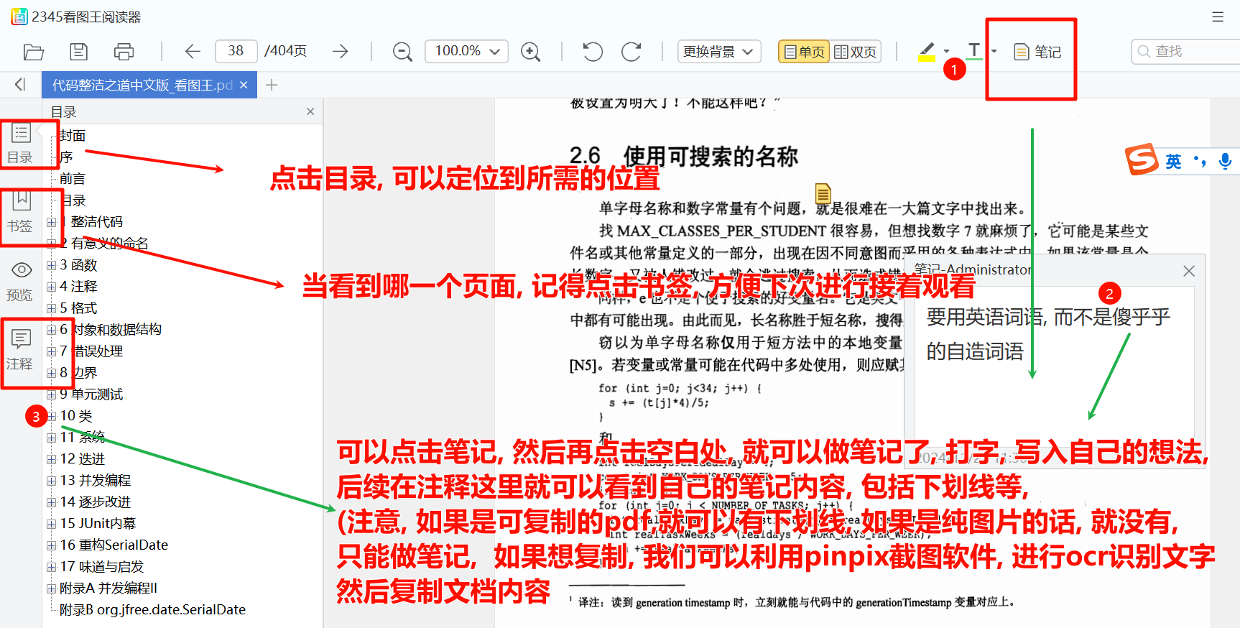Open 14 逐步改进 chapter
1240x628 pixels.
click(x=96, y=502)
